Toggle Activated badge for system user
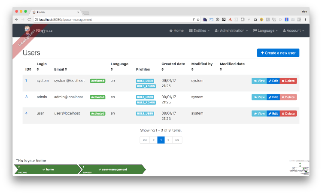Image resolution: width=322 pixels, height=194 pixels. click(98, 81)
